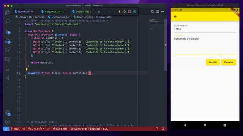Tap the Cancelar button in emulator
The image size is (243, 136).
click(229, 62)
